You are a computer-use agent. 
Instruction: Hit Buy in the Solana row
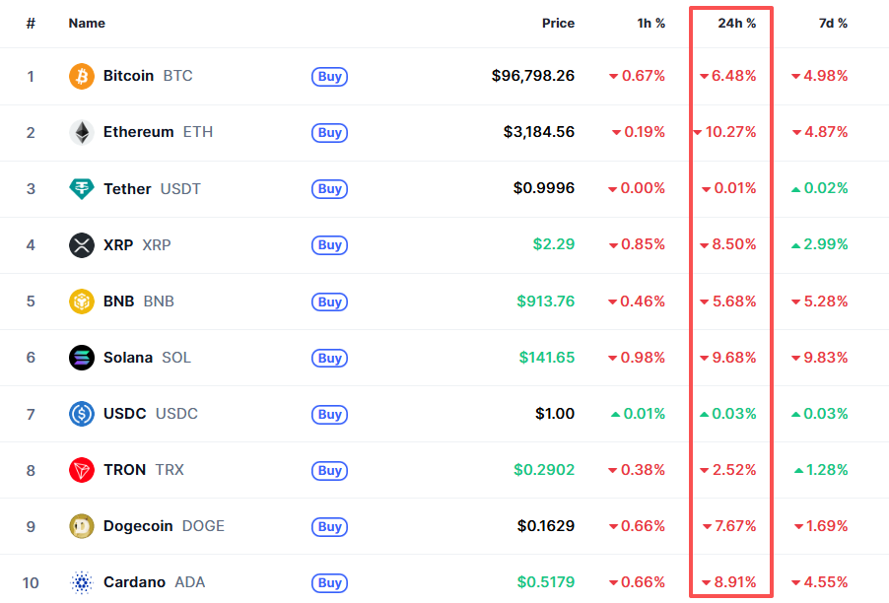click(x=330, y=358)
